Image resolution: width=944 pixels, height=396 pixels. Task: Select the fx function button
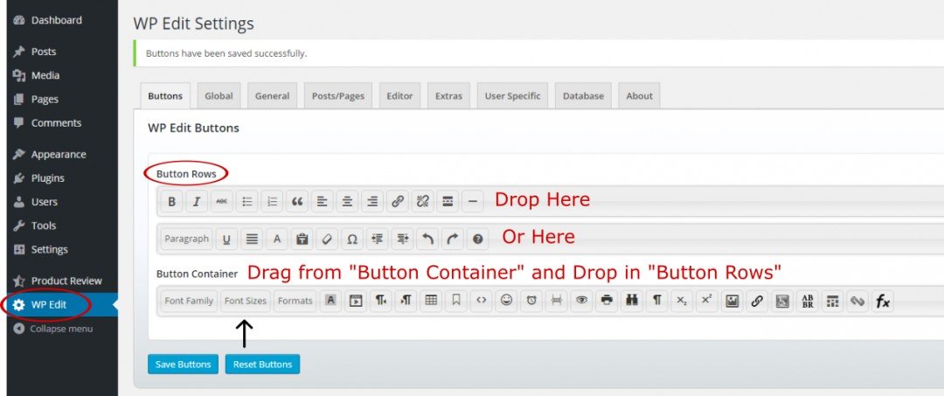pyautogui.click(x=882, y=301)
